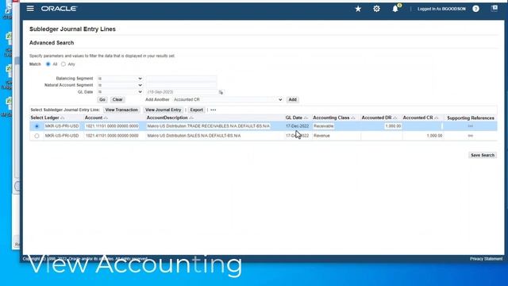This screenshot has width=508, height=286.
Task: Sort by Account column icon
Action: tap(106, 118)
